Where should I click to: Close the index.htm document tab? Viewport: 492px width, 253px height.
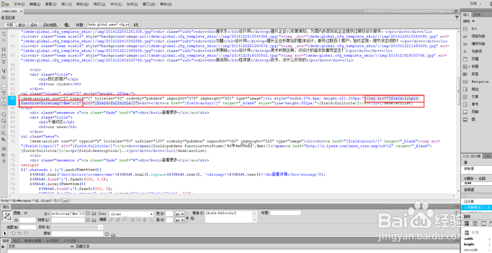(21, 11)
